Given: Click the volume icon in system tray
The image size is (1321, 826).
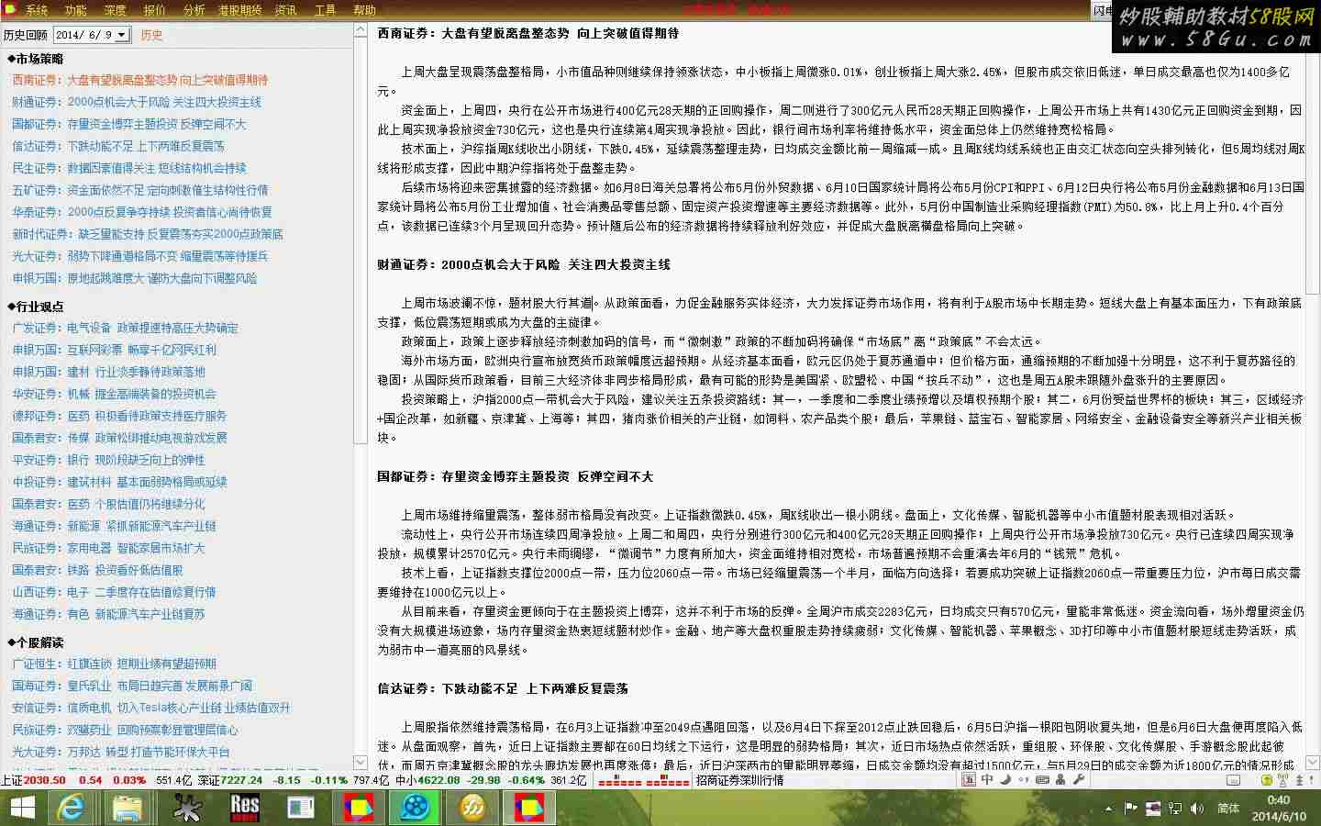Looking at the screenshot, I should (1197, 808).
